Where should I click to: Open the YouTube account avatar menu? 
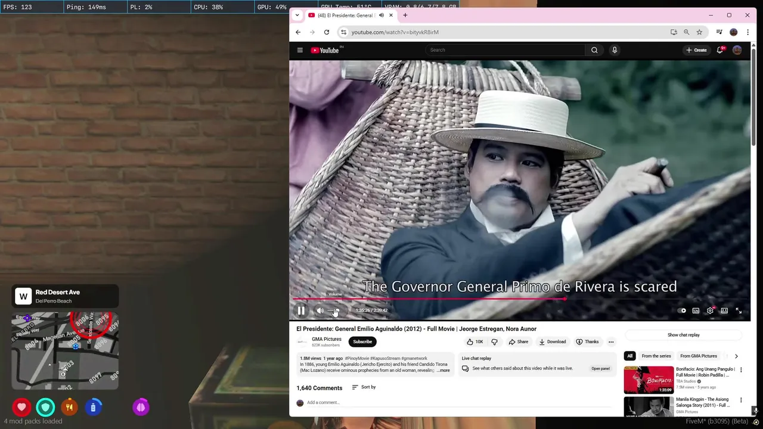pyautogui.click(x=737, y=50)
